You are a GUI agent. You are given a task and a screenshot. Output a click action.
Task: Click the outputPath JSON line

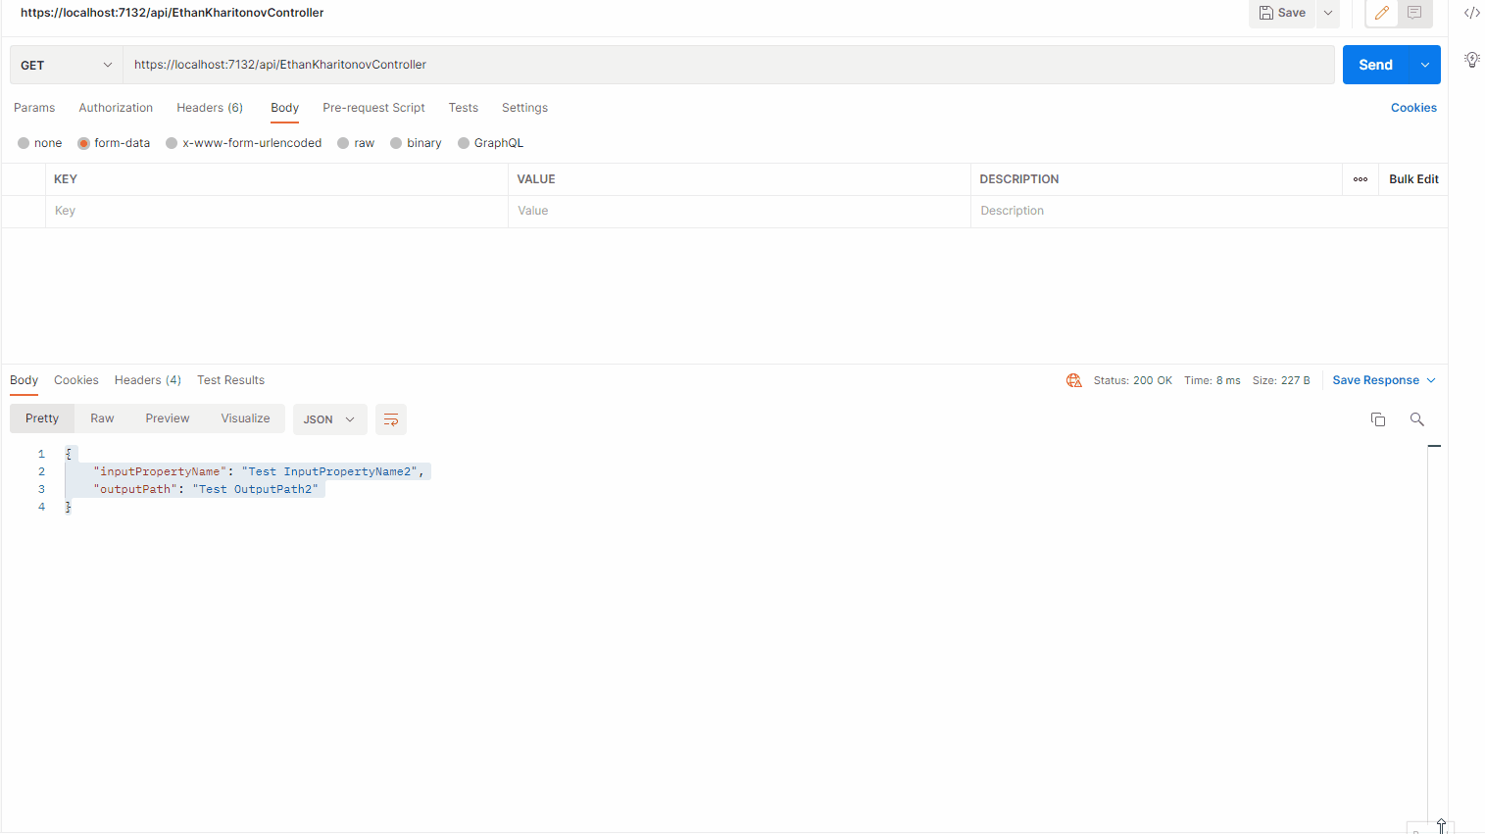click(x=206, y=489)
